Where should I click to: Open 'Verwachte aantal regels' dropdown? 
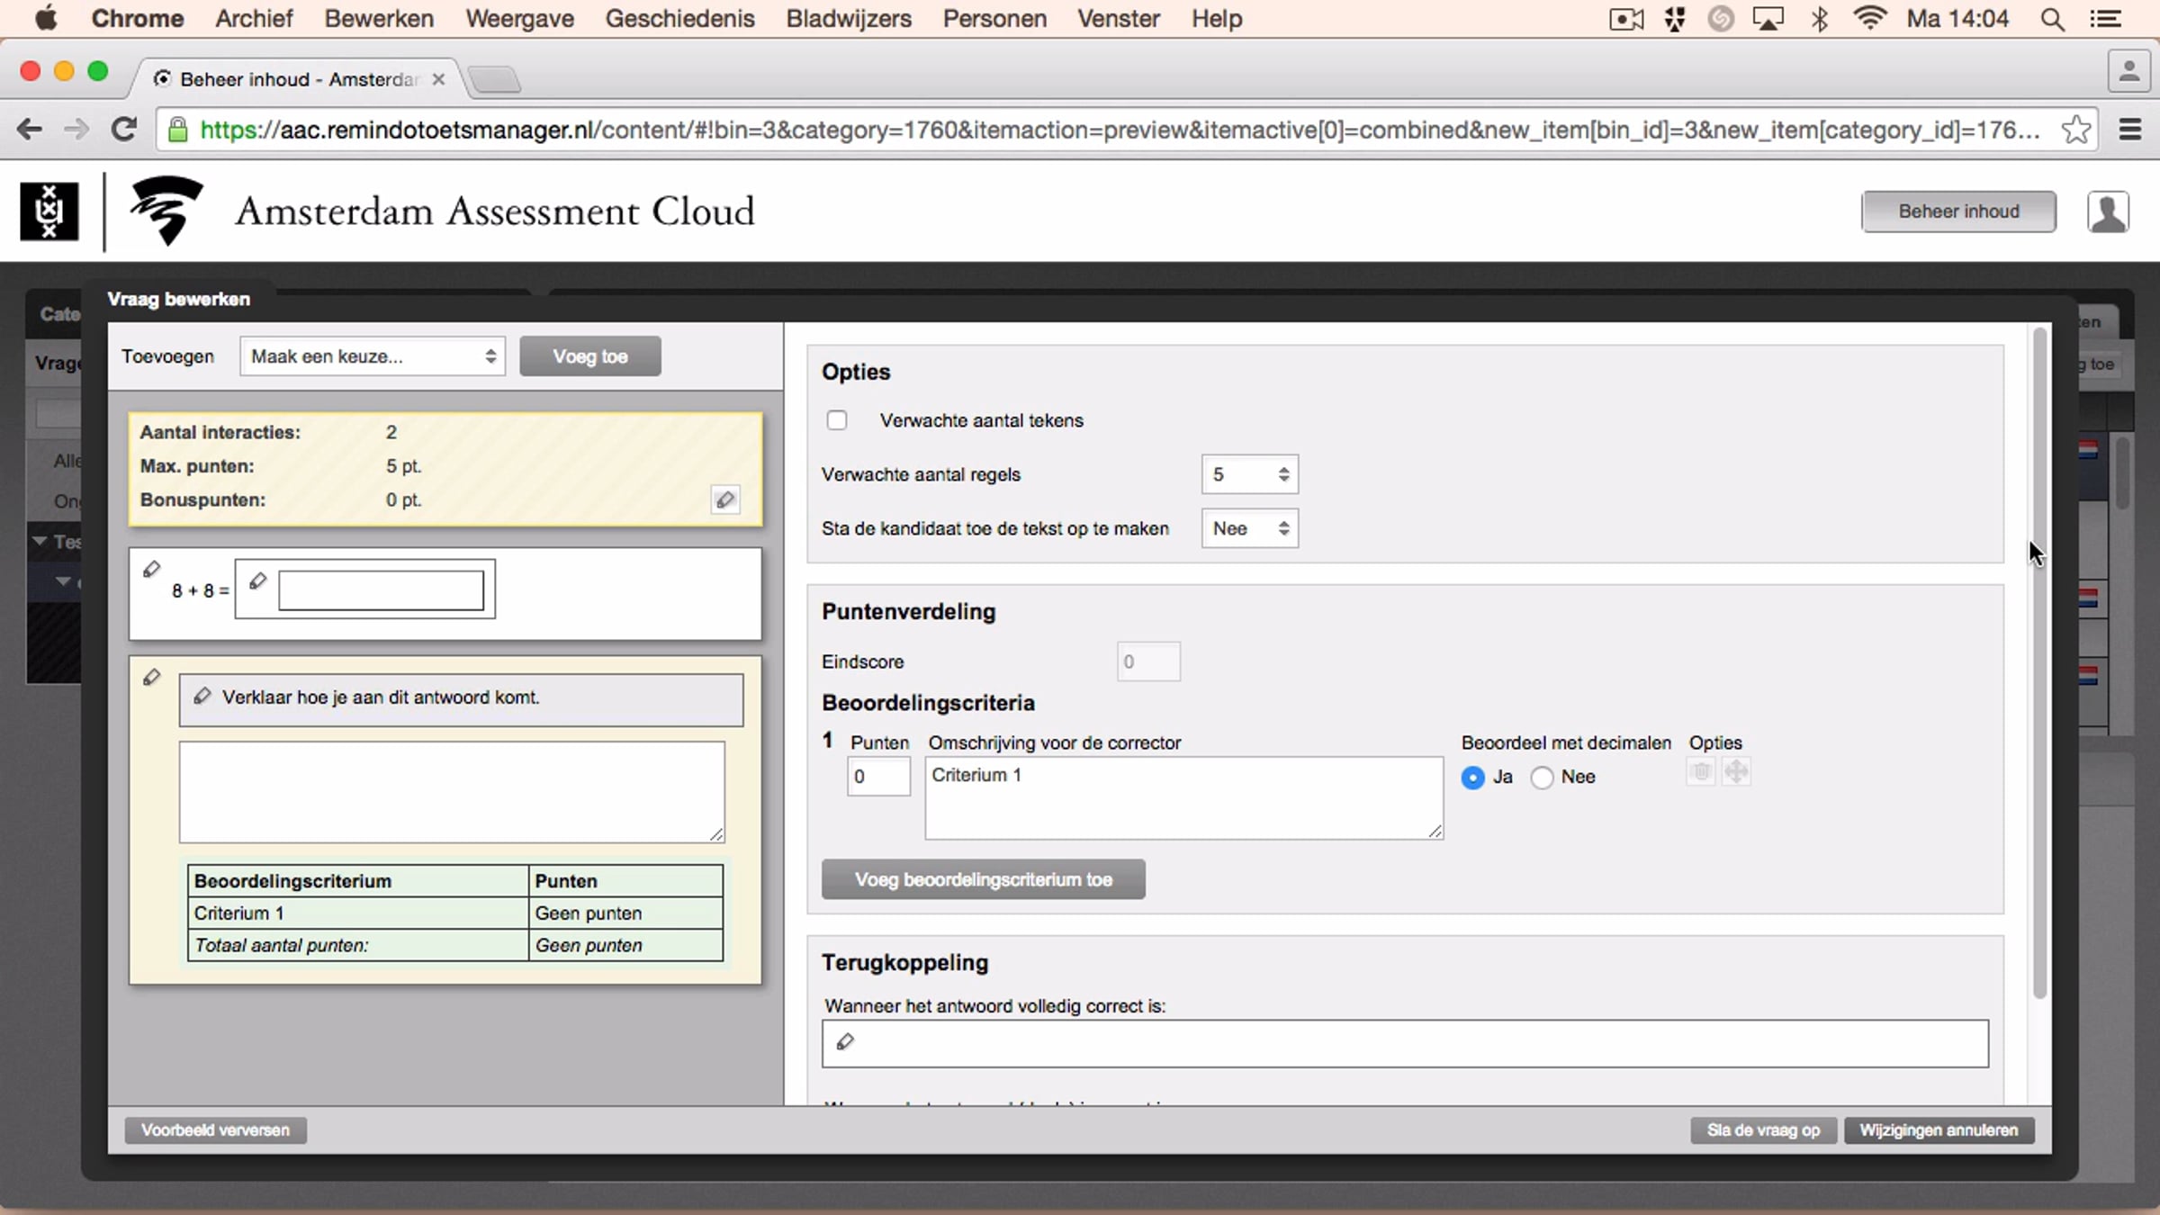[x=1249, y=474]
